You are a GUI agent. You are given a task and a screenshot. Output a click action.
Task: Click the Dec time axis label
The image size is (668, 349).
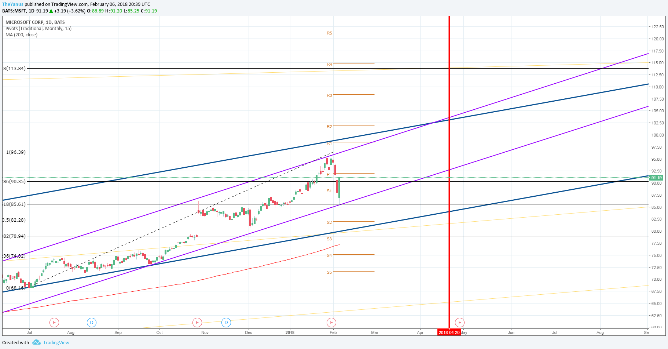point(249,332)
